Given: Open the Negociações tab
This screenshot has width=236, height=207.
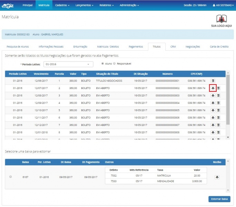Looking at the screenshot, I should [193, 47].
